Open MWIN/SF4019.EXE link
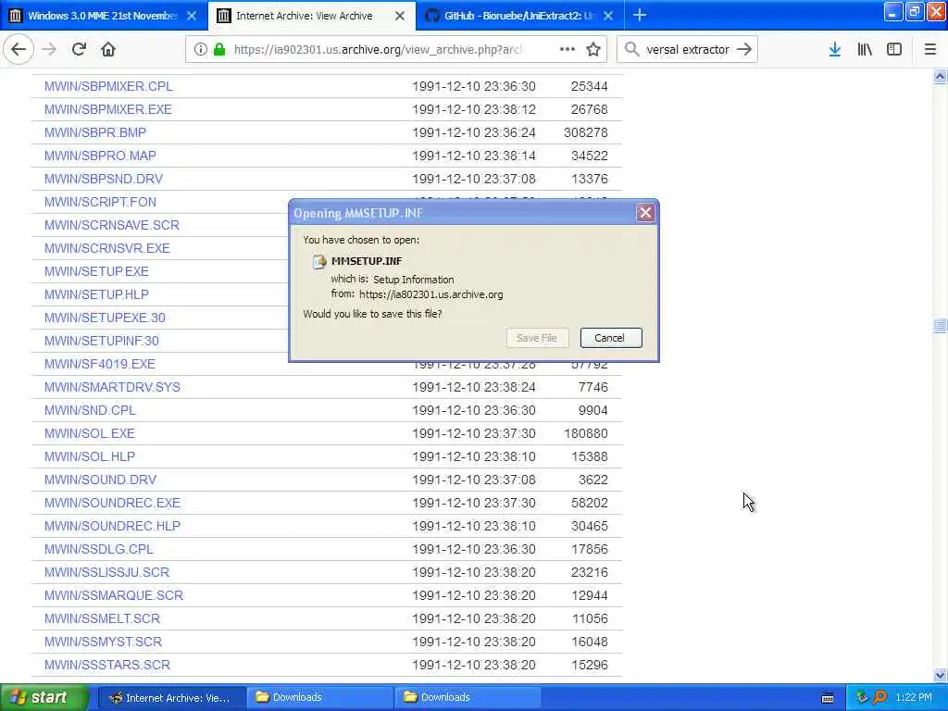The width and height of the screenshot is (948, 711). coord(100,364)
